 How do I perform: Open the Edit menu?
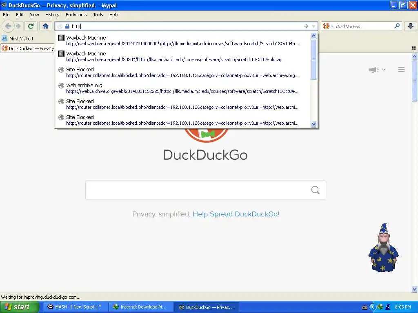point(20,15)
